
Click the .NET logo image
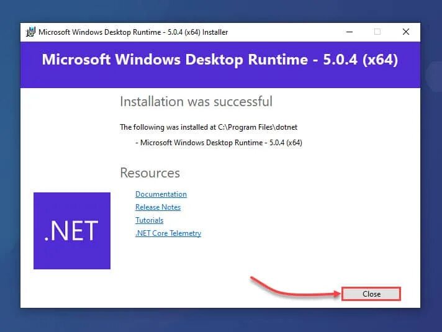[72, 231]
